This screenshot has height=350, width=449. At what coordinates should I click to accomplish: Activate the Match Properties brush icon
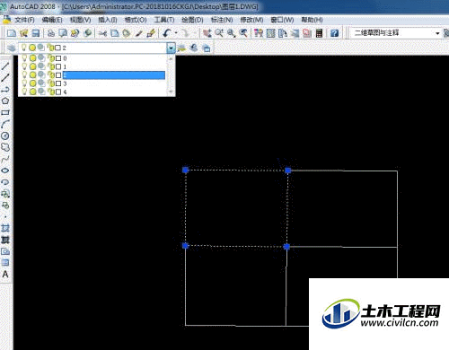(x=138, y=33)
